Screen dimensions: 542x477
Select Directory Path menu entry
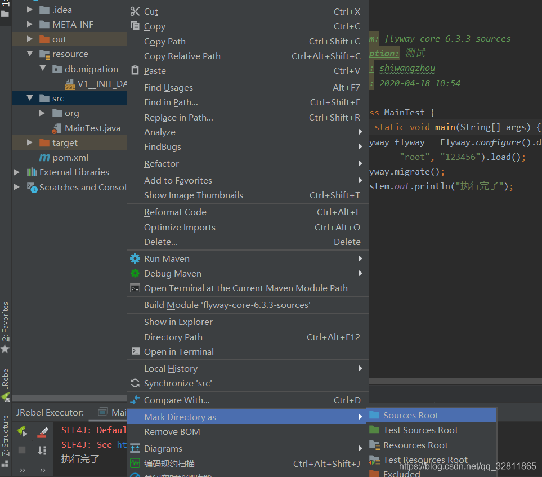pyautogui.click(x=248, y=337)
